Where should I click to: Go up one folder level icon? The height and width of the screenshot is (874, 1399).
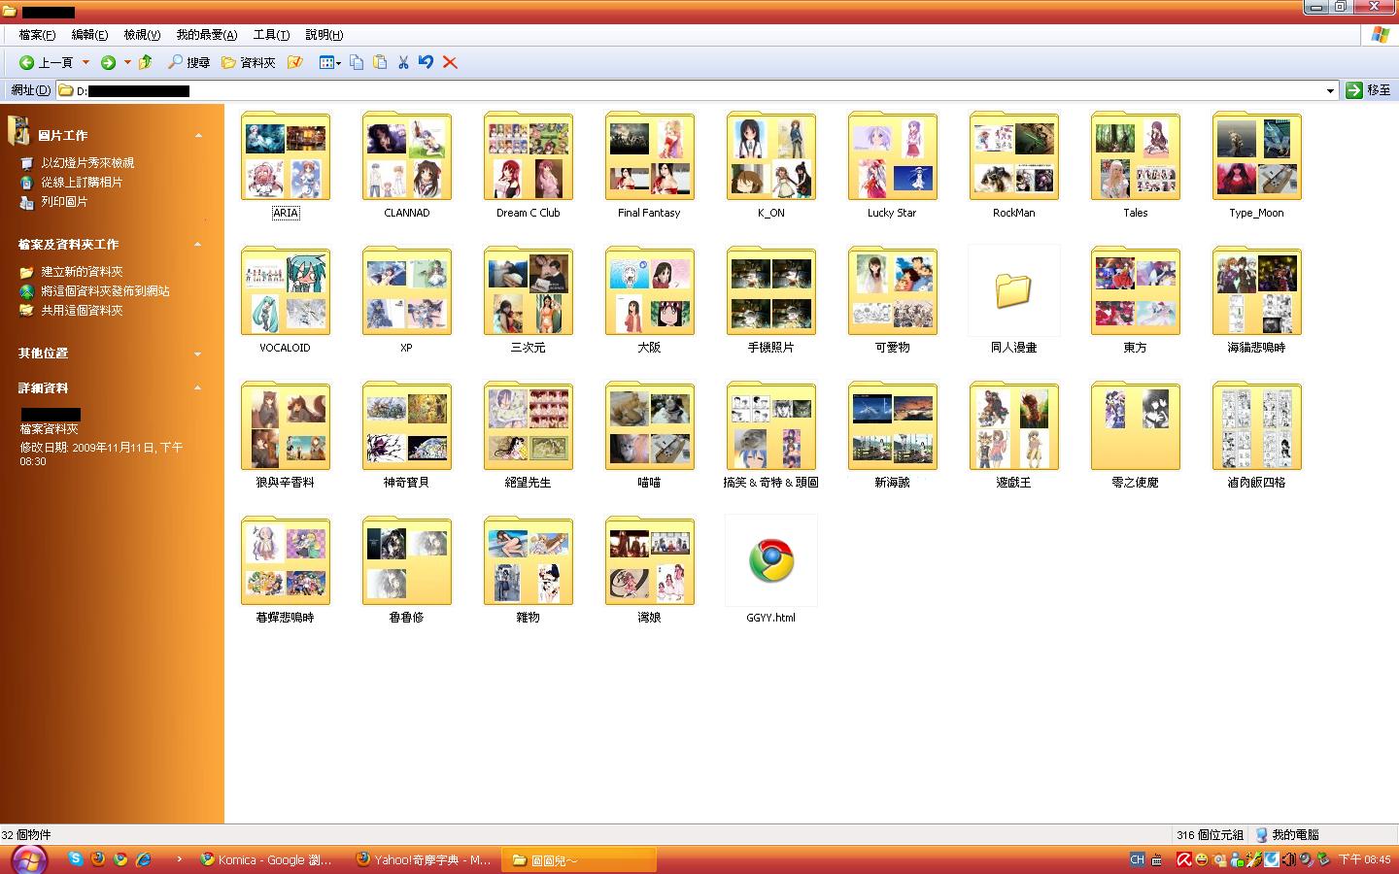pos(146,62)
